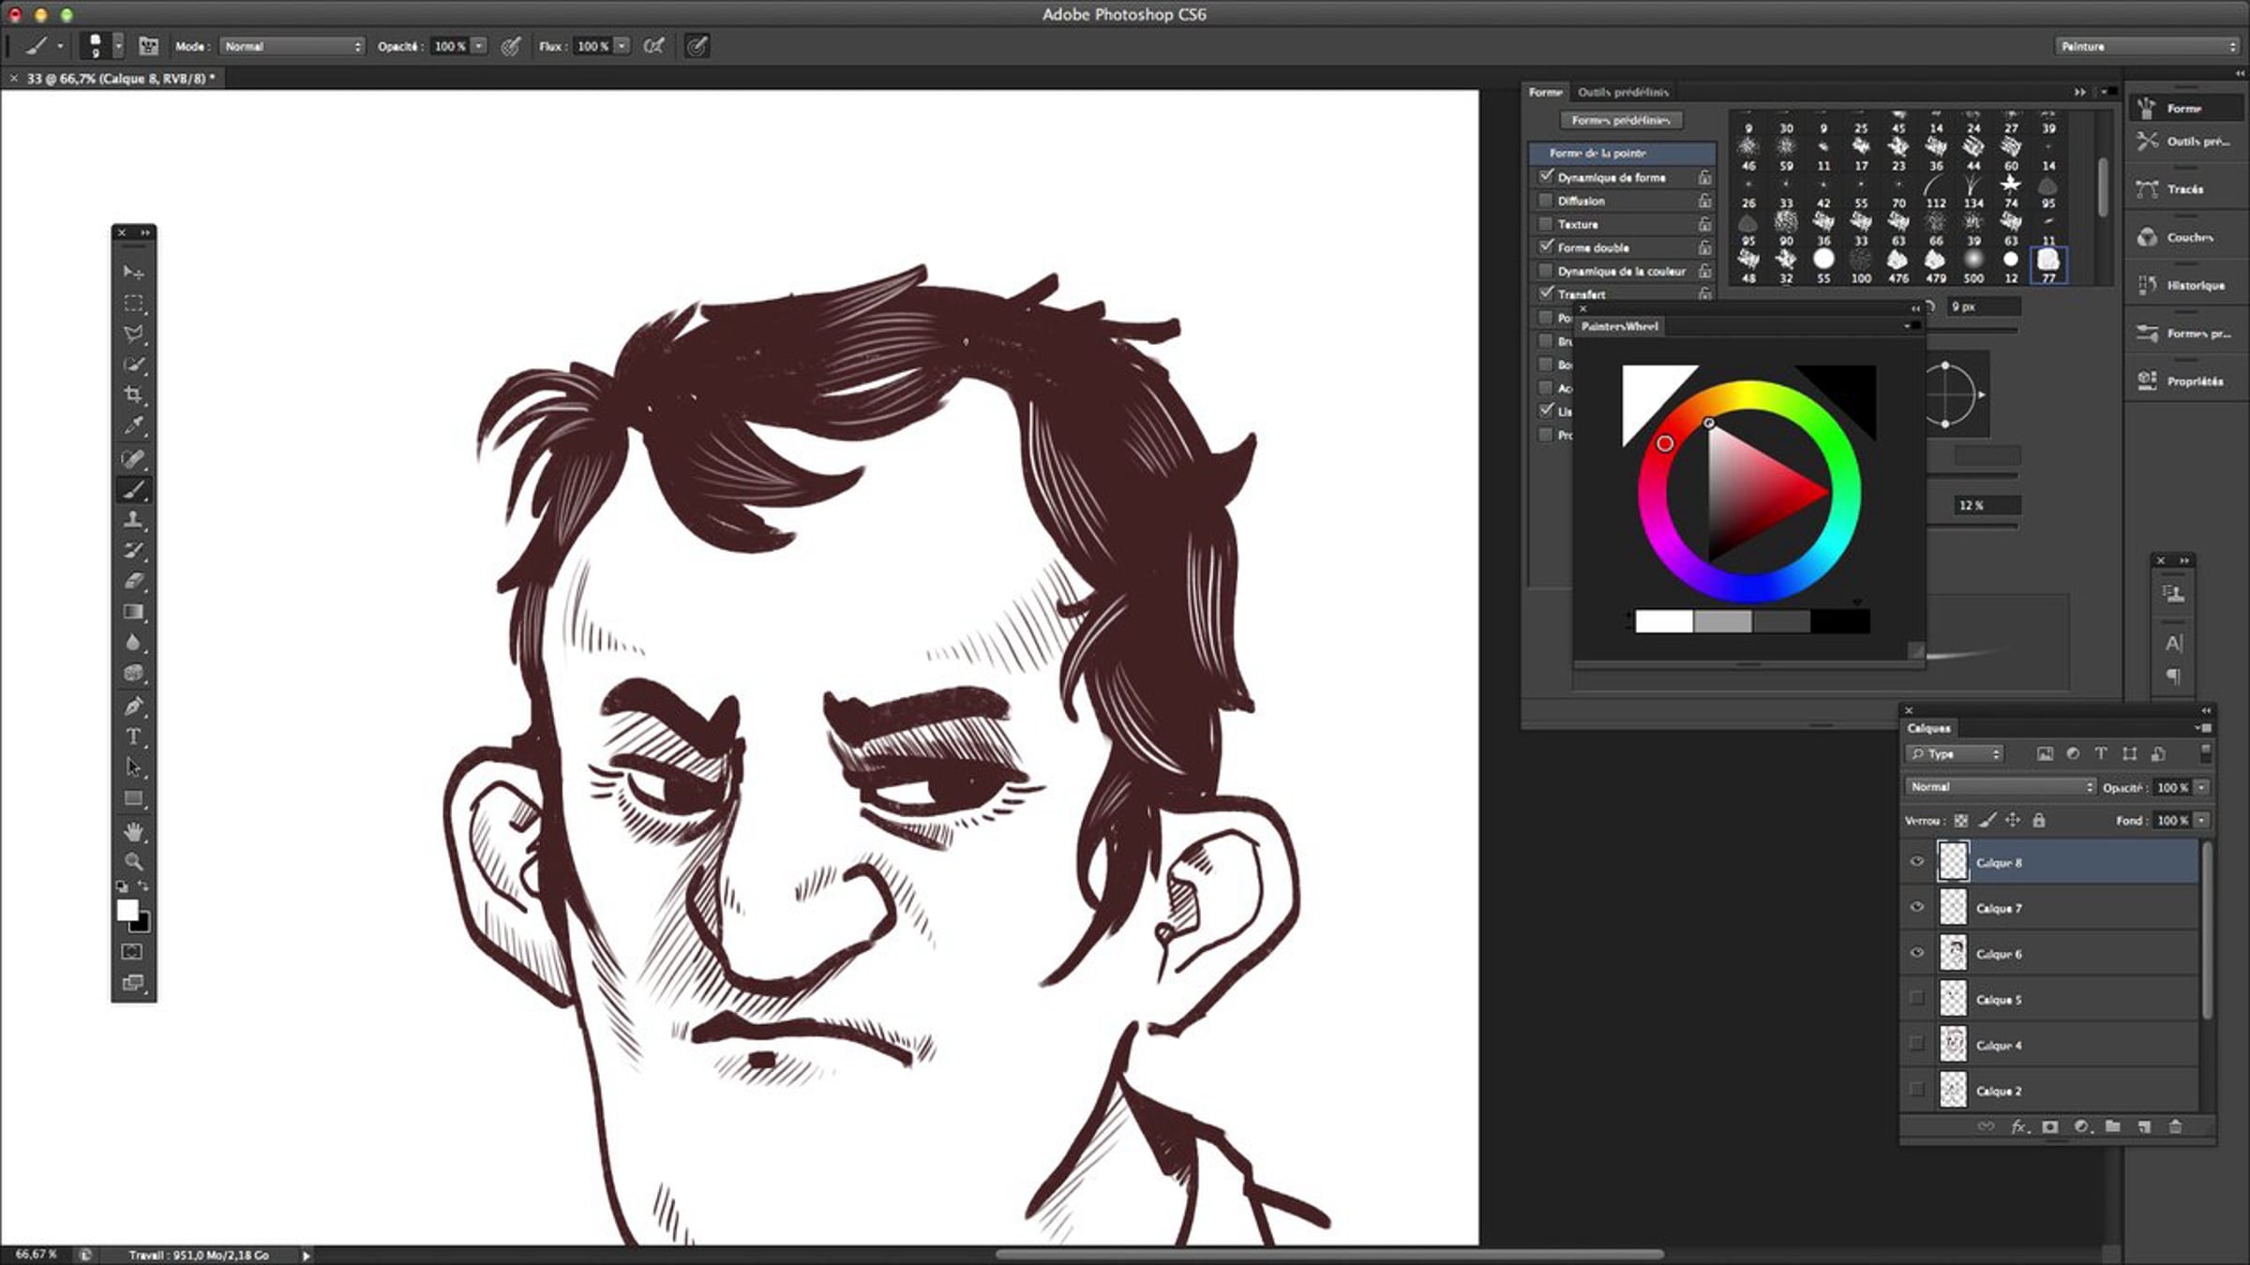Select the Type tool
The width and height of the screenshot is (2250, 1265).
click(133, 737)
